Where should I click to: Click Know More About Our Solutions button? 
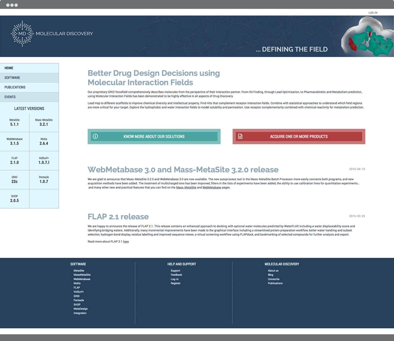click(x=154, y=136)
